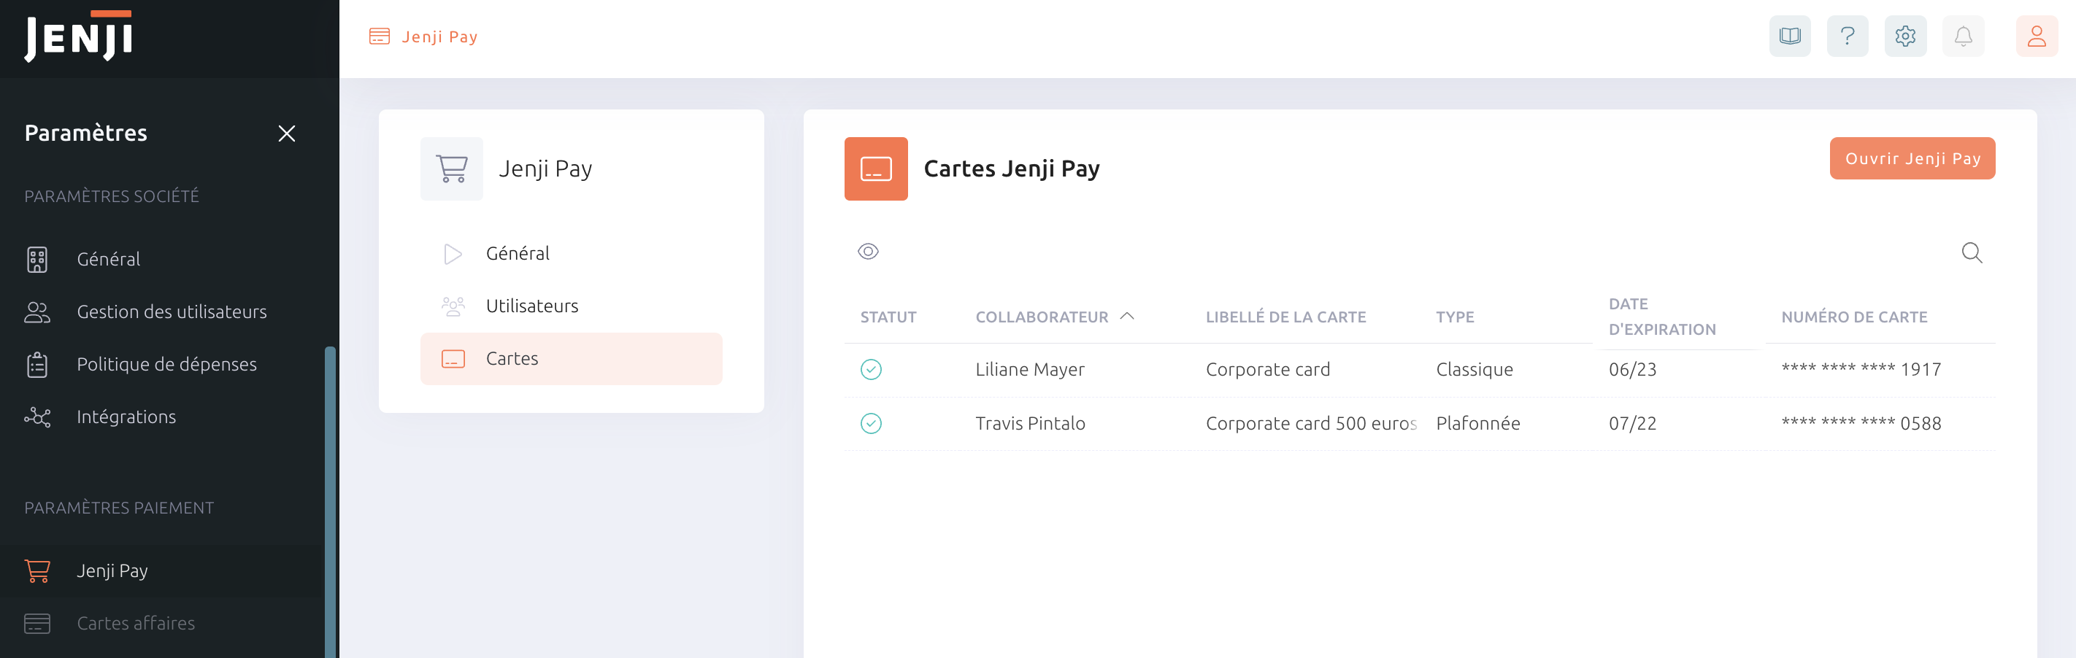This screenshot has width=2076, height=658.
Task: Sort by Date d'expiration header
Action: (1662, 317)
